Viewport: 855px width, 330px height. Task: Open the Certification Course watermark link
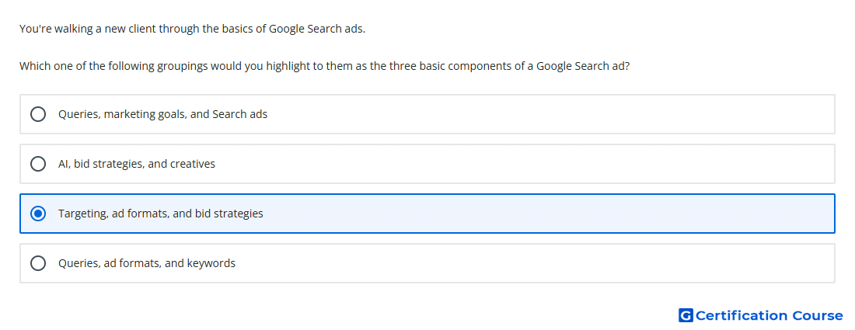click(x=761, y=315)
